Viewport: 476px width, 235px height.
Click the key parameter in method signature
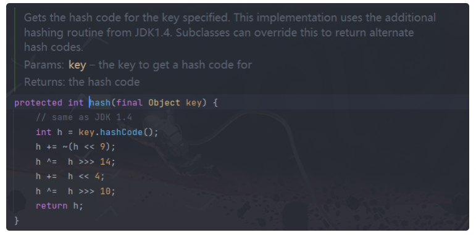(x=194, y=102)
